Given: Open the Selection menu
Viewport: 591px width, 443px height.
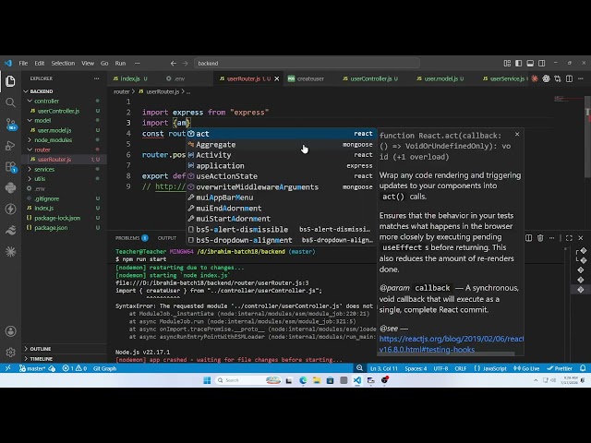Looking at the screenshot, I should [x=63, y=64].
